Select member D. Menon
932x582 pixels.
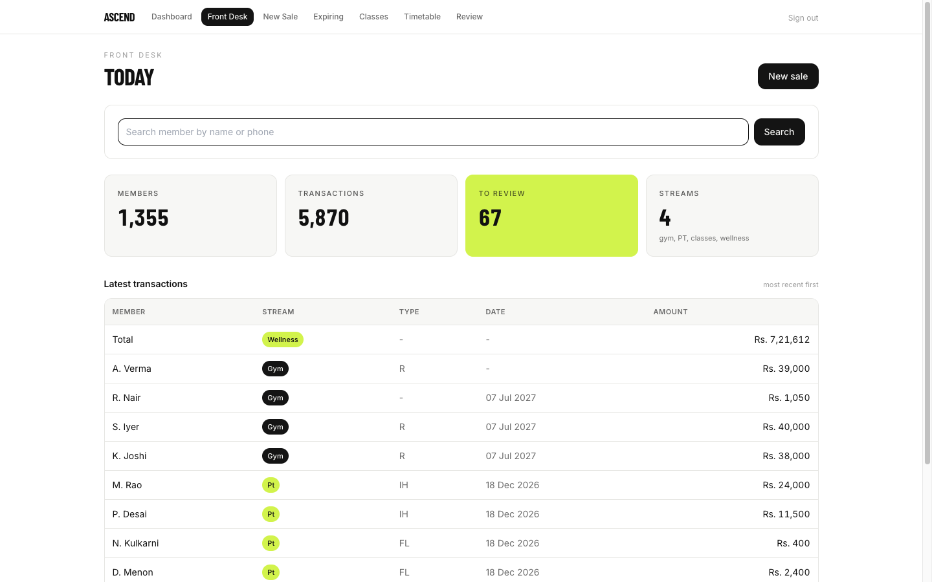pos(133,572)
